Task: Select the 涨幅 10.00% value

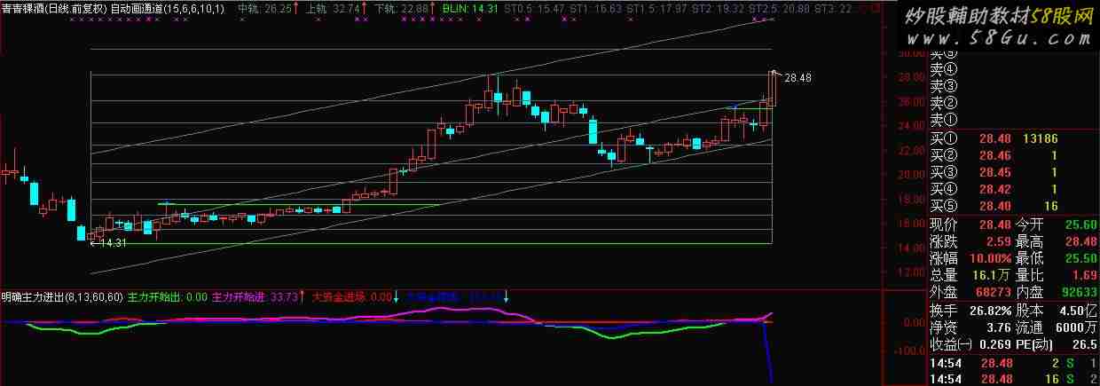Action: click(993, 258)
